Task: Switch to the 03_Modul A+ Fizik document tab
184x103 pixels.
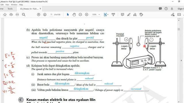Action: pyautogui.click(x=29, y=9)
